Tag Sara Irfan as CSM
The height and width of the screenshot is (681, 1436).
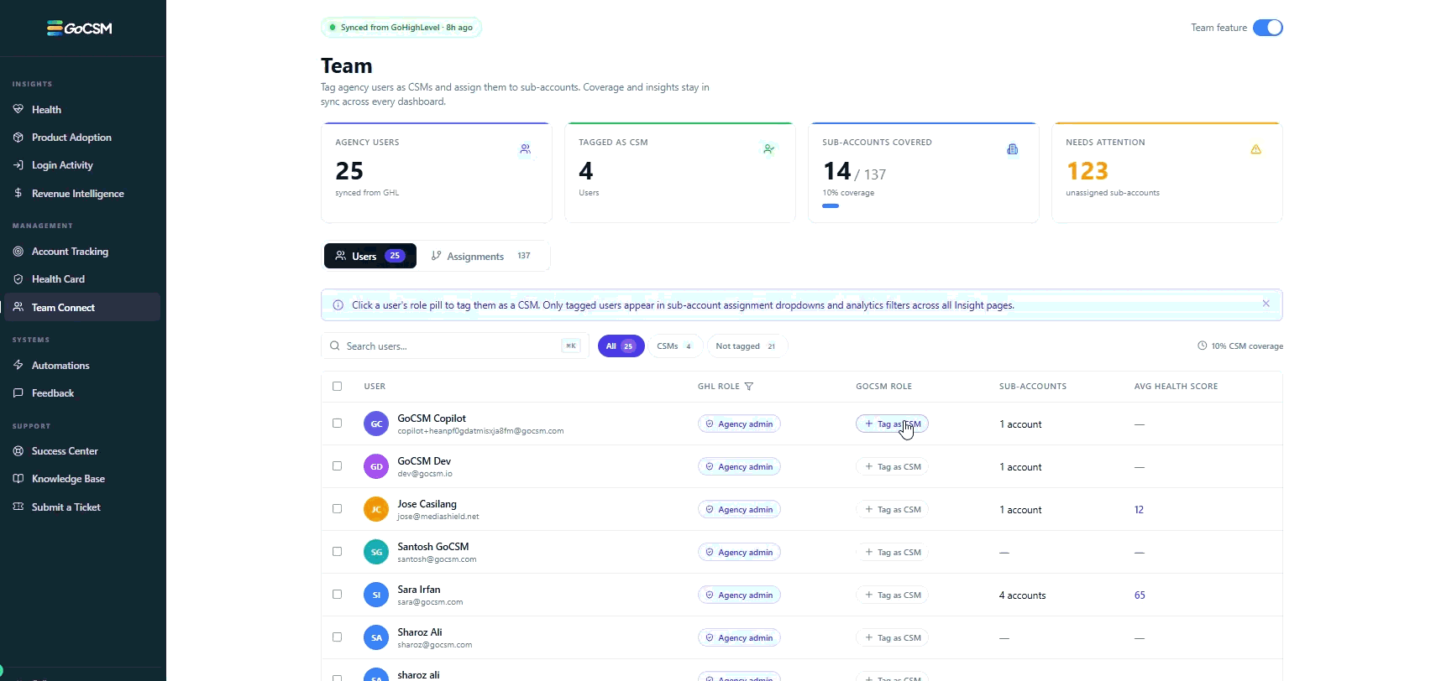892,595
